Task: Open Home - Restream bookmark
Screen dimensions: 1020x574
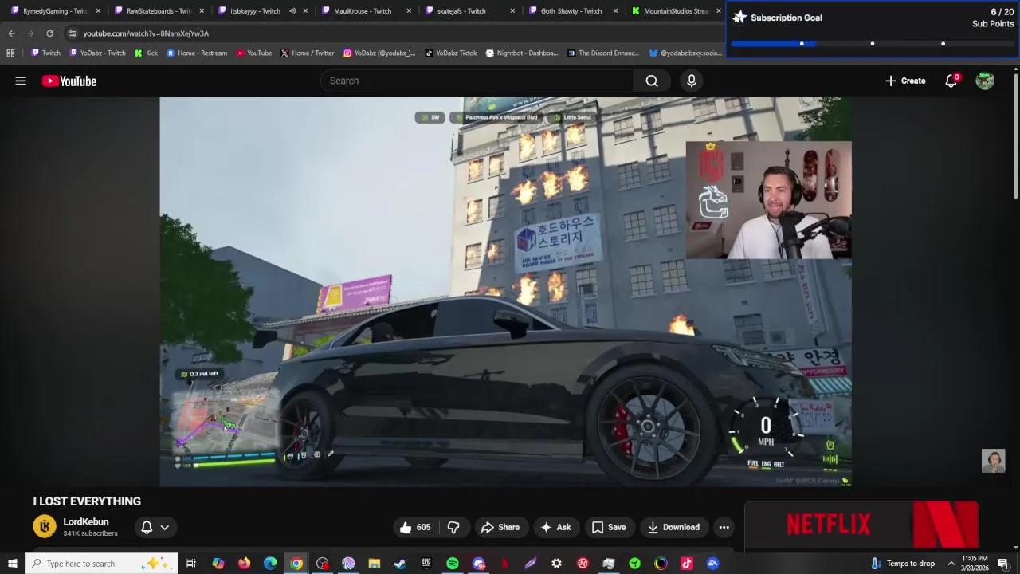Action: point(197,53)
